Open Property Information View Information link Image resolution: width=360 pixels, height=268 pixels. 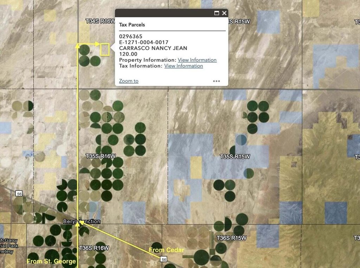197,60
